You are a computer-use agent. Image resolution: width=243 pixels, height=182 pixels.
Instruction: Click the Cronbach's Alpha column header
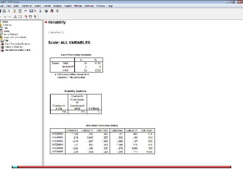tap(59, 107)
